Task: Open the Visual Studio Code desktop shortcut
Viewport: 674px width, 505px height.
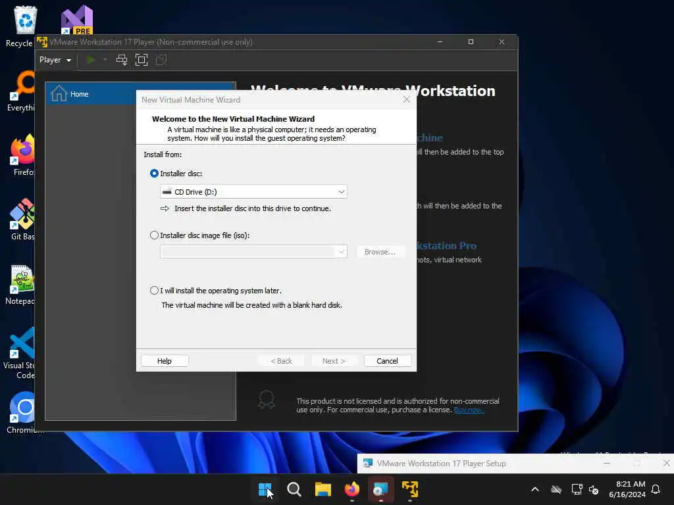Action: [x=20, y=353]
